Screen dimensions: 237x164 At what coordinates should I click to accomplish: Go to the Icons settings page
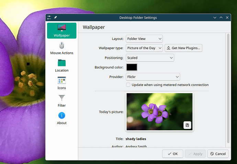click(x=62, y=80)
